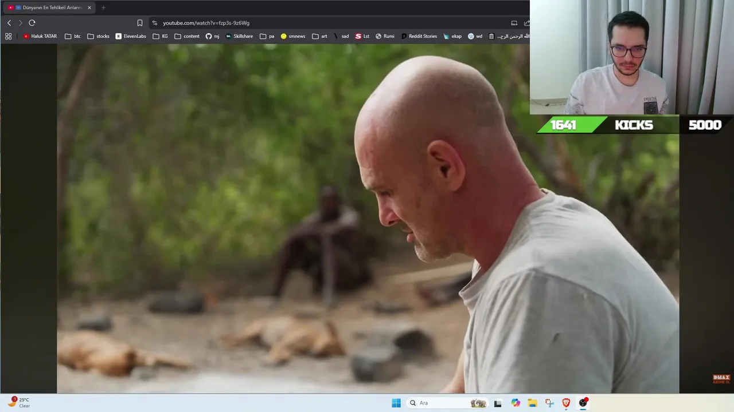The height and width of the screenshot is (412, 734).
Task: Open the picture-in-picture icon in address bar
Action: [x=514, y=23]
